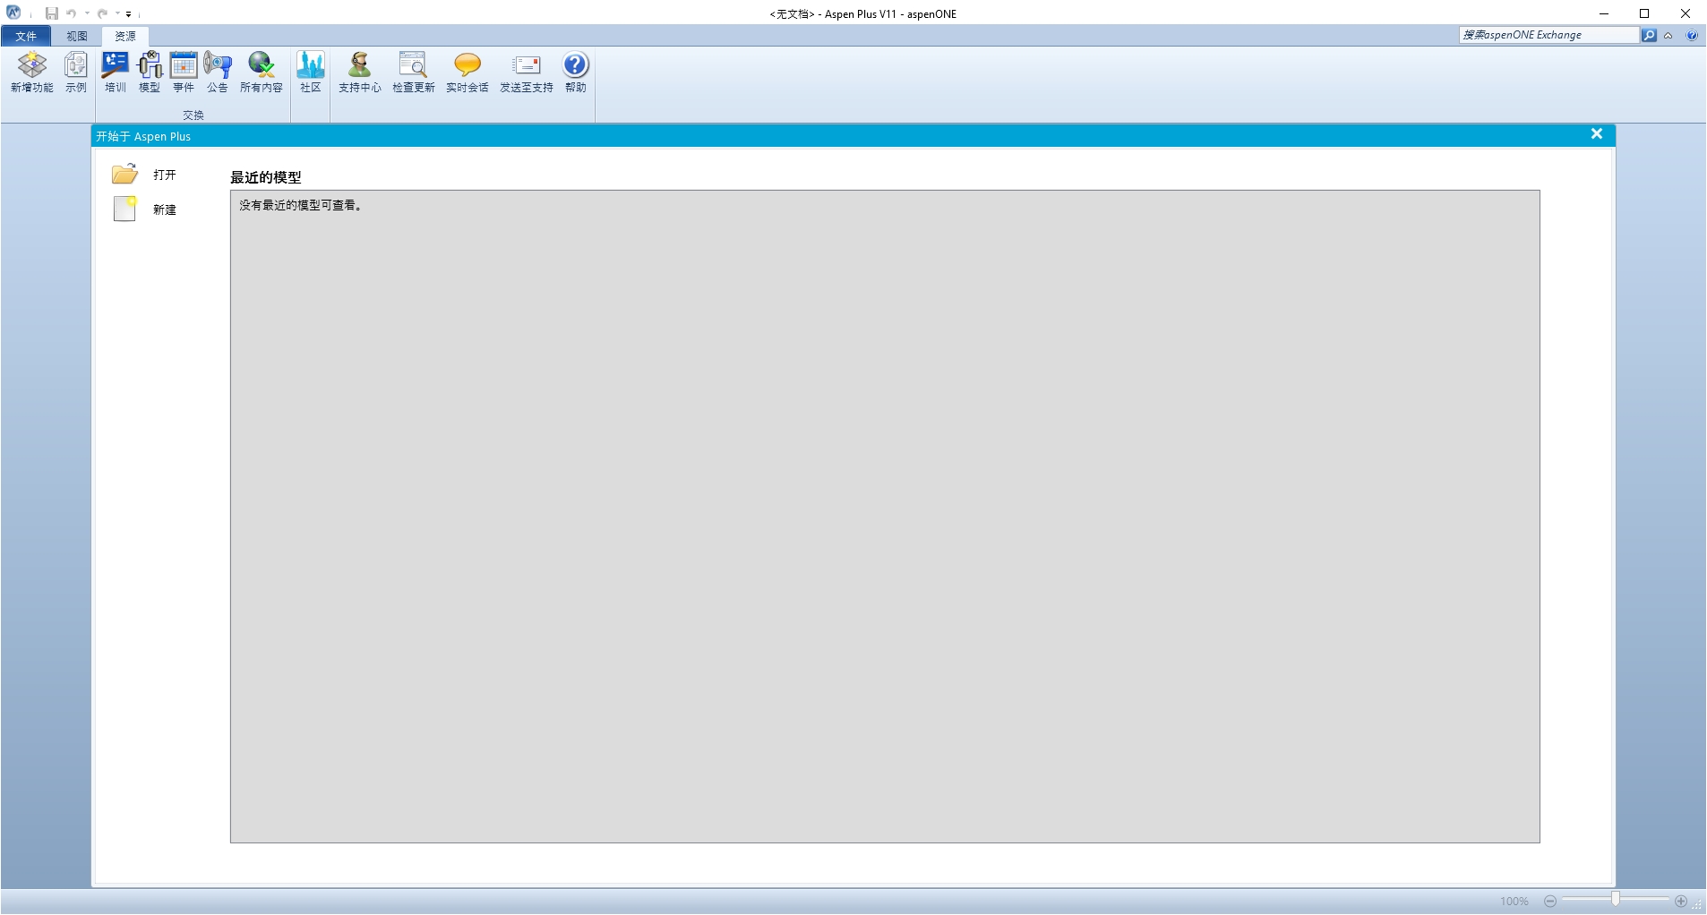Click the 公告 announcements megaphone icon
This screenshot has height=915, width=1707.
tap(218, 72)
